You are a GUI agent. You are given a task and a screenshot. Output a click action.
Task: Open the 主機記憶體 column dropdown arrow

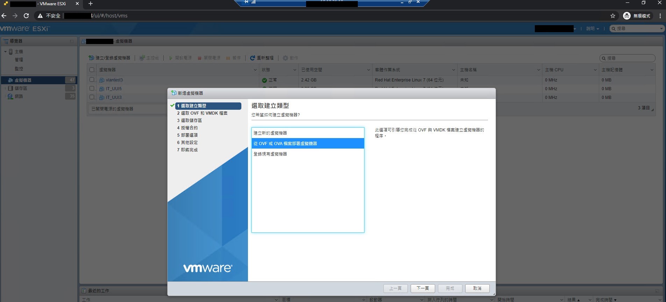652,70
